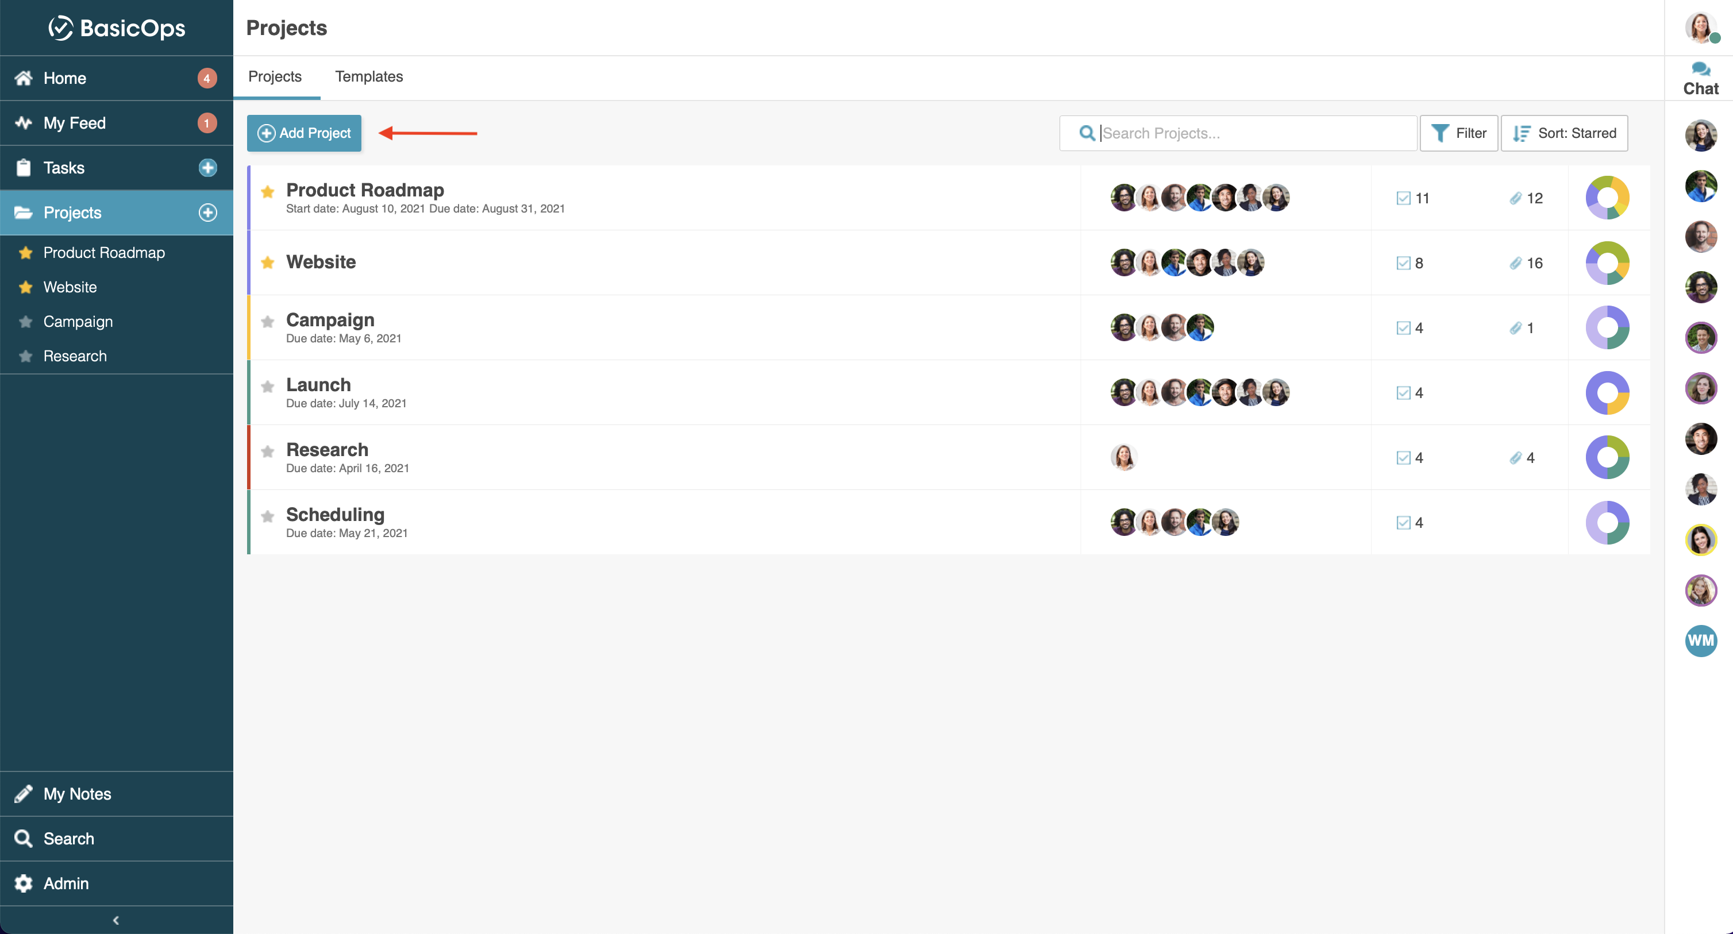Open the Filter options
Image resolution: width=1733 pixels, height=934 pixels.
[x=1458, y=133]
